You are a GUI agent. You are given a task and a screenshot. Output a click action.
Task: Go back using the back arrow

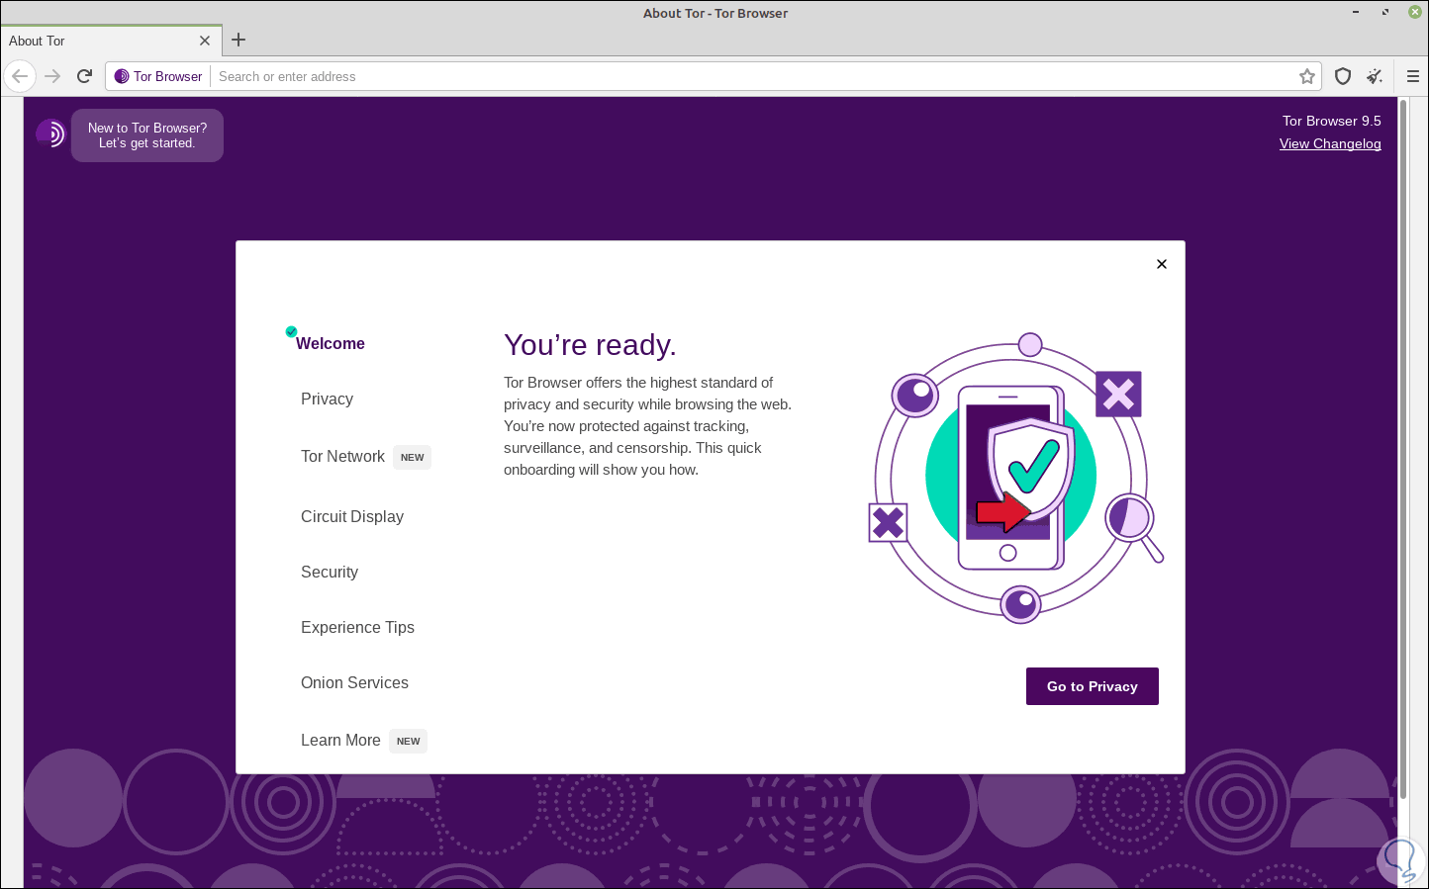tap(20, 76)
